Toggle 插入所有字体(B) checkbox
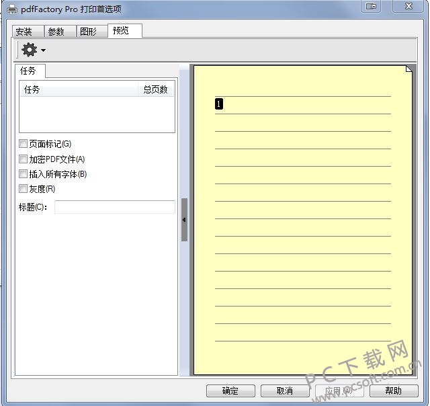The height and width of the screenshot is (406, 430). [x=24, y=173]
